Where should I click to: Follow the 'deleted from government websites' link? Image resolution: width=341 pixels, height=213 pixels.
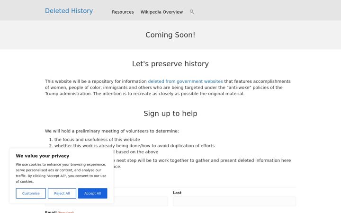point(185,81)
